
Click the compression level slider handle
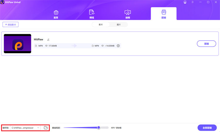(x=99, y=127)
